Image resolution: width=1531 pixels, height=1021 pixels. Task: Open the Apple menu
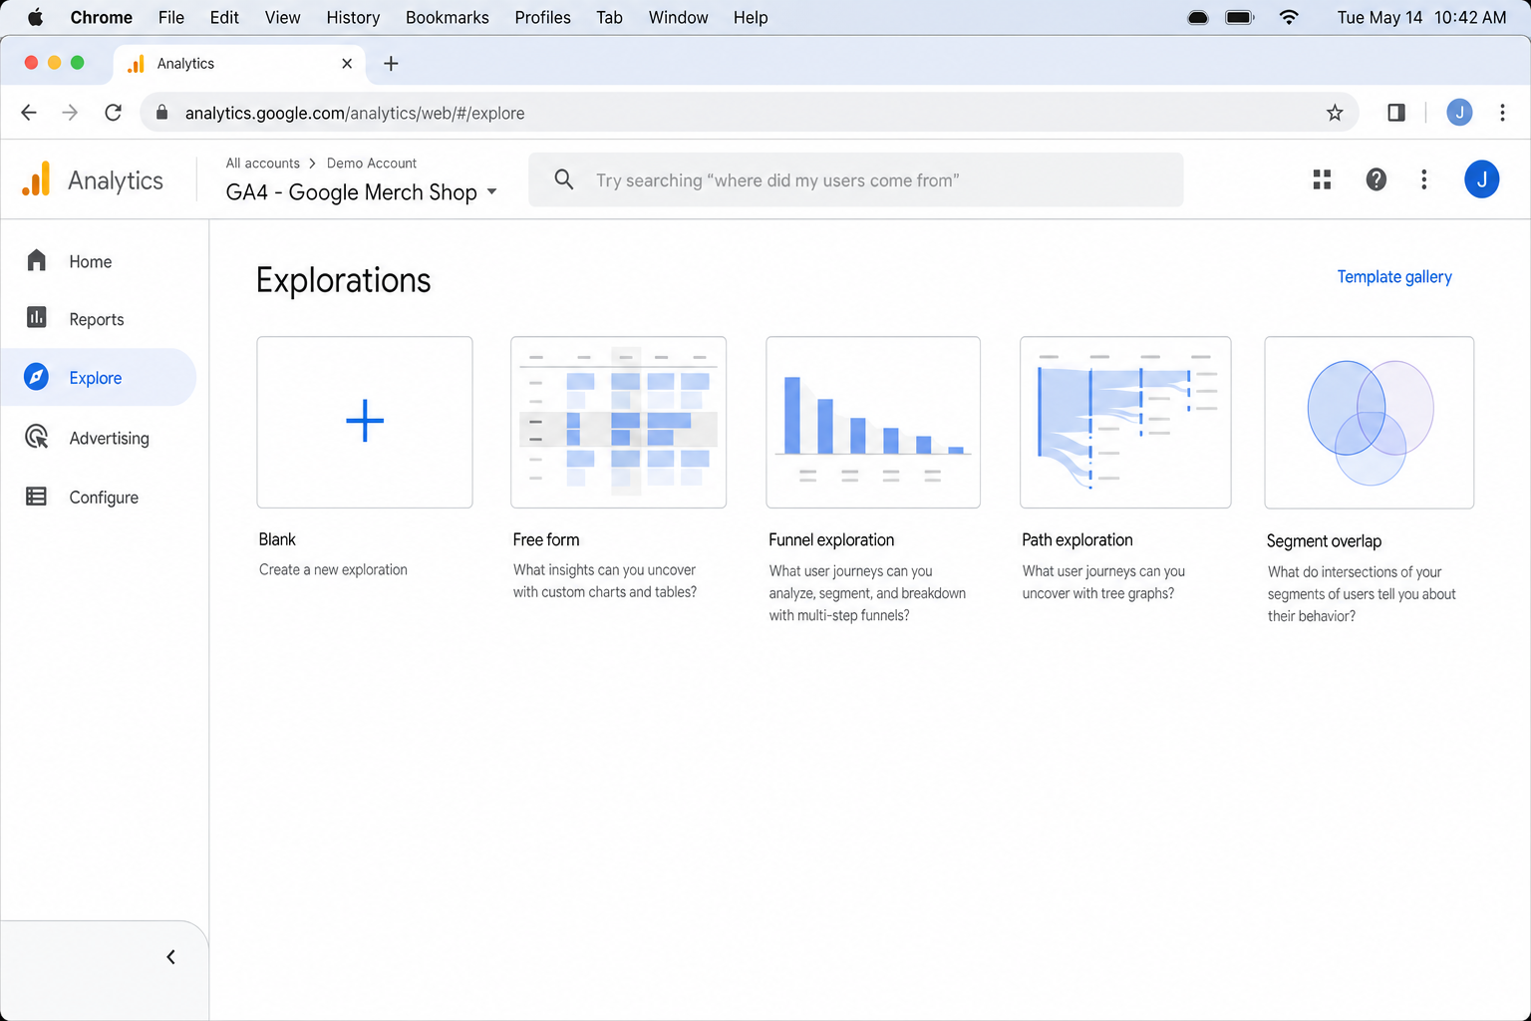click(x=36, y=17)
